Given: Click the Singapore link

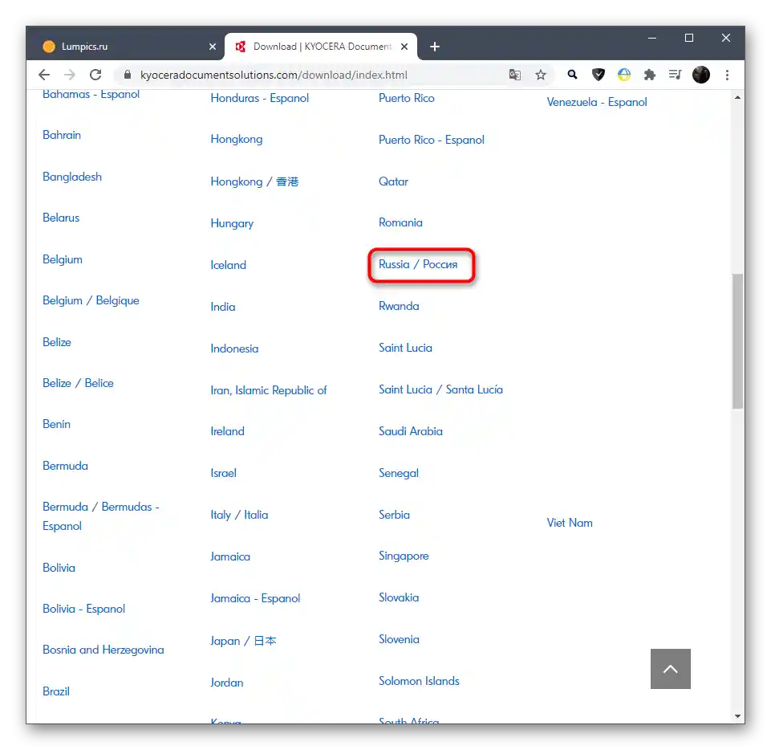Looking at the screenshot, I should click(x=404, y=556).
